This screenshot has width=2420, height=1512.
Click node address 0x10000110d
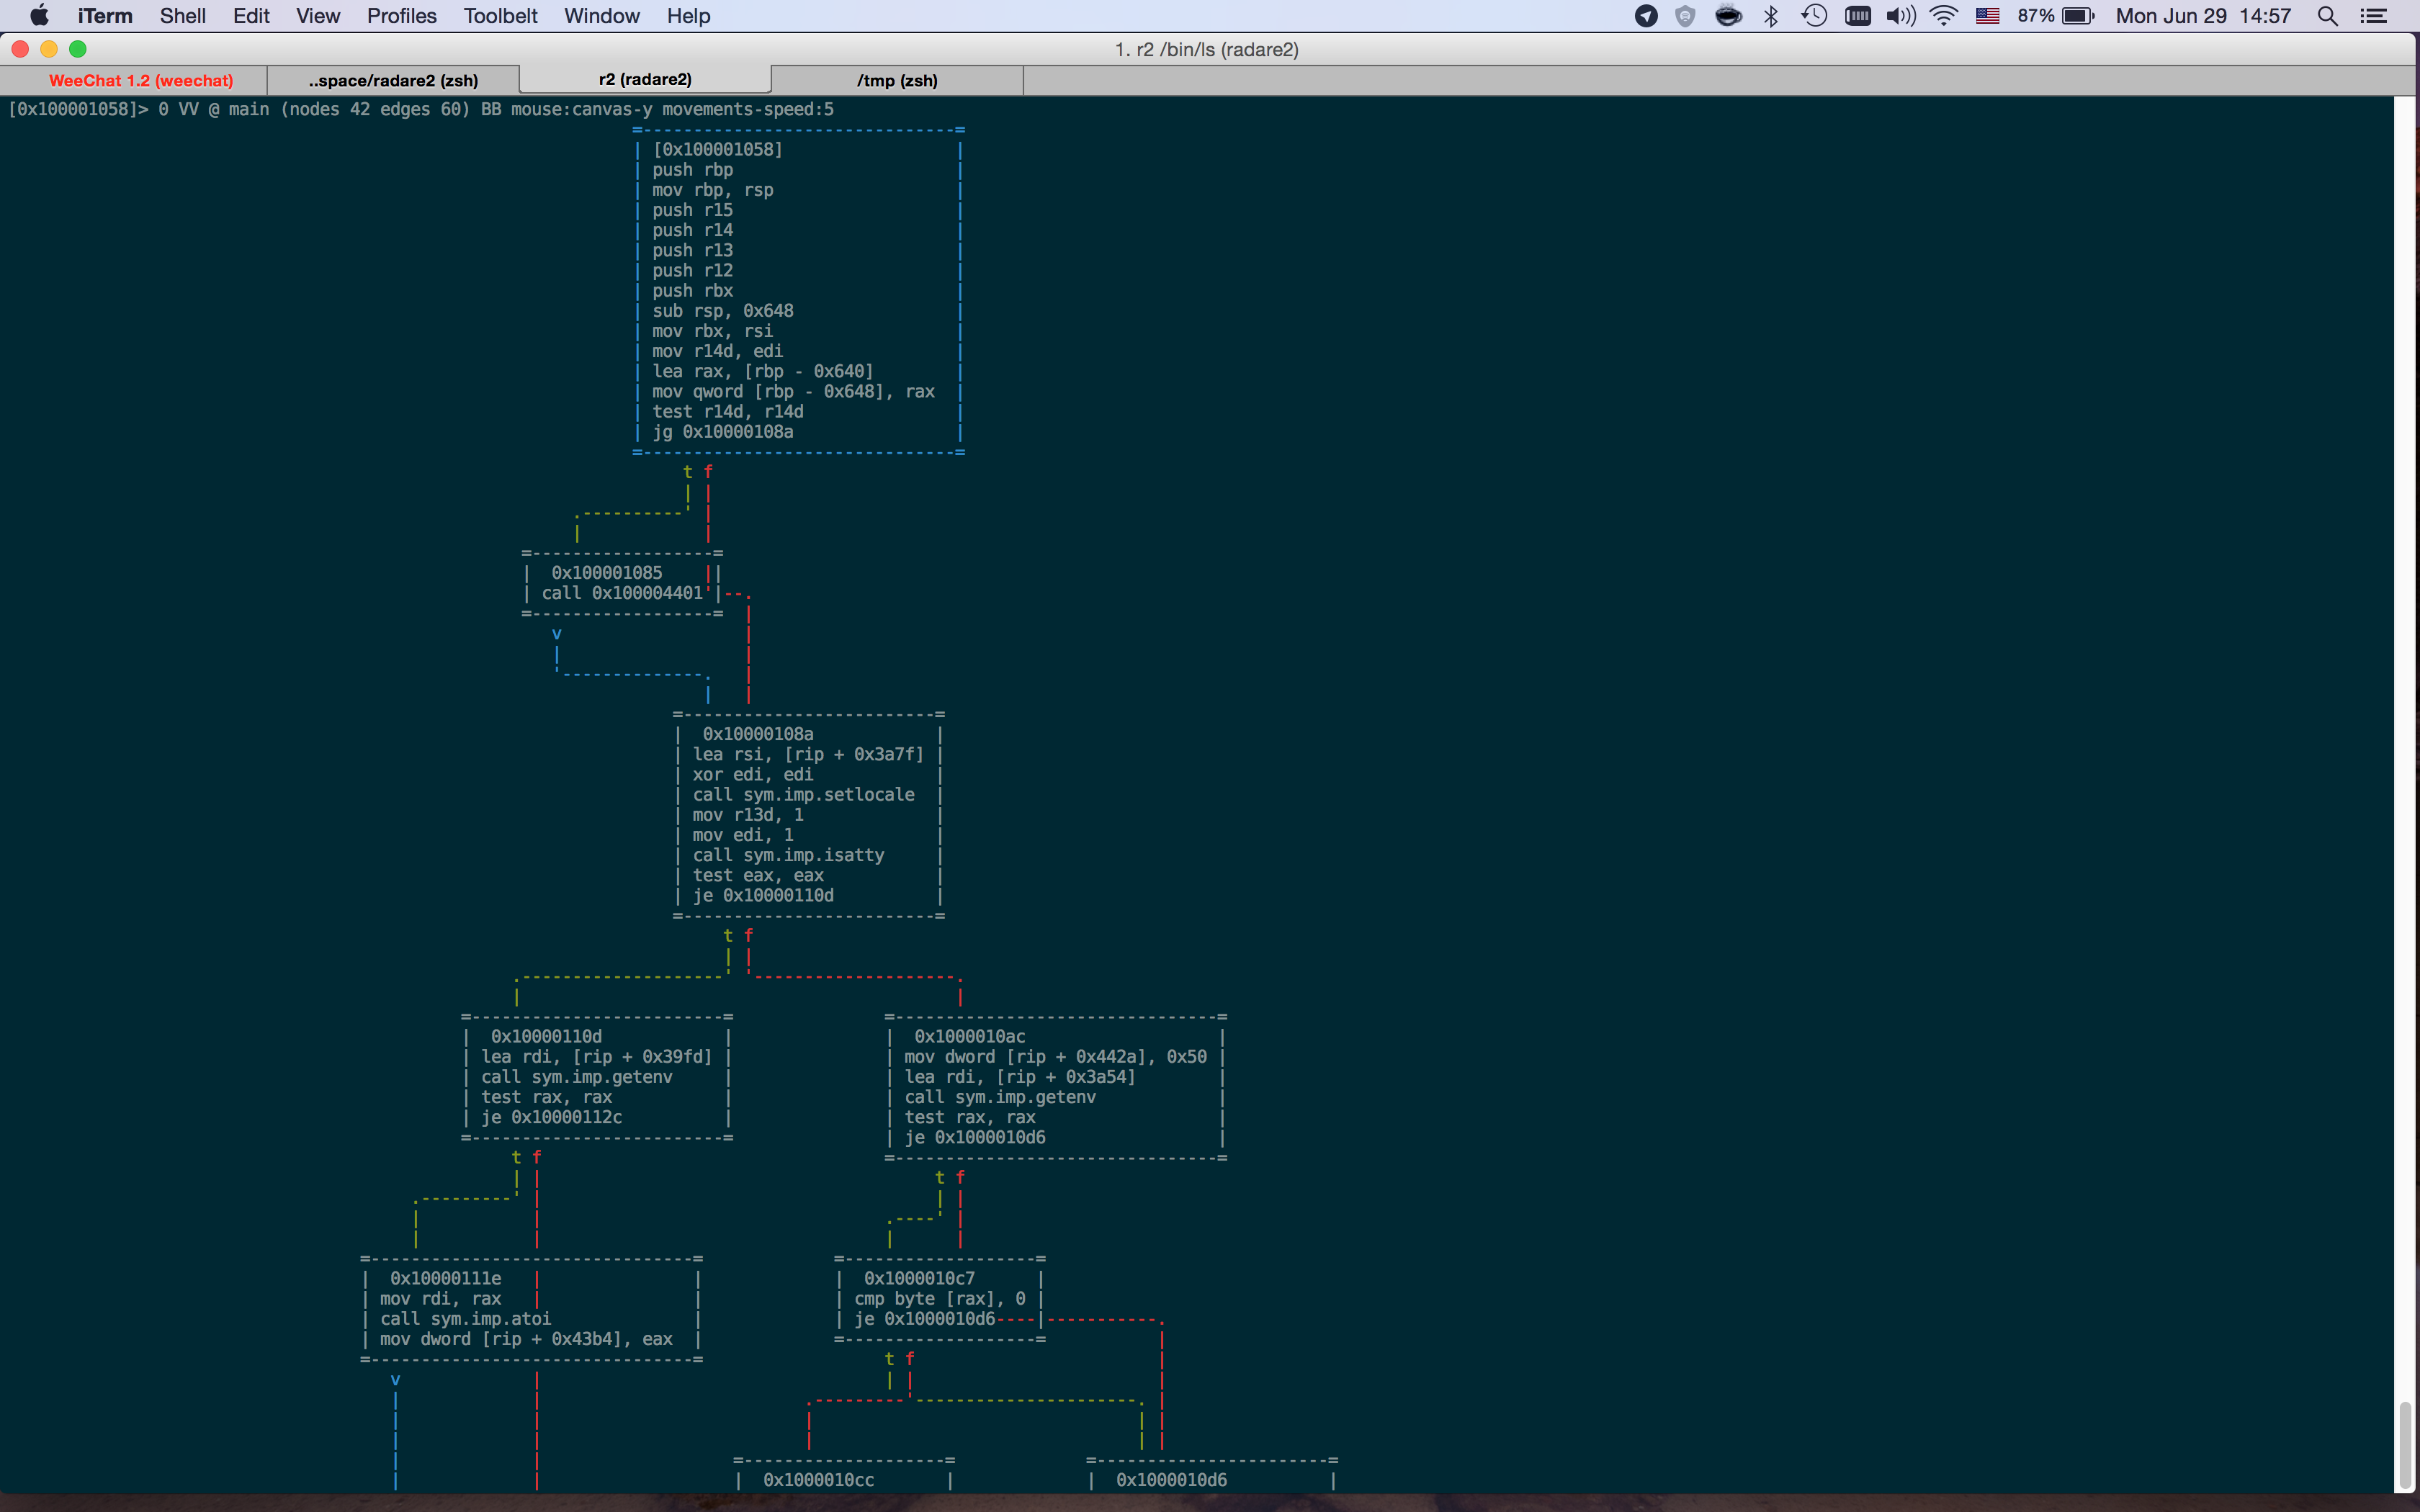click(x=547, y=1037)
